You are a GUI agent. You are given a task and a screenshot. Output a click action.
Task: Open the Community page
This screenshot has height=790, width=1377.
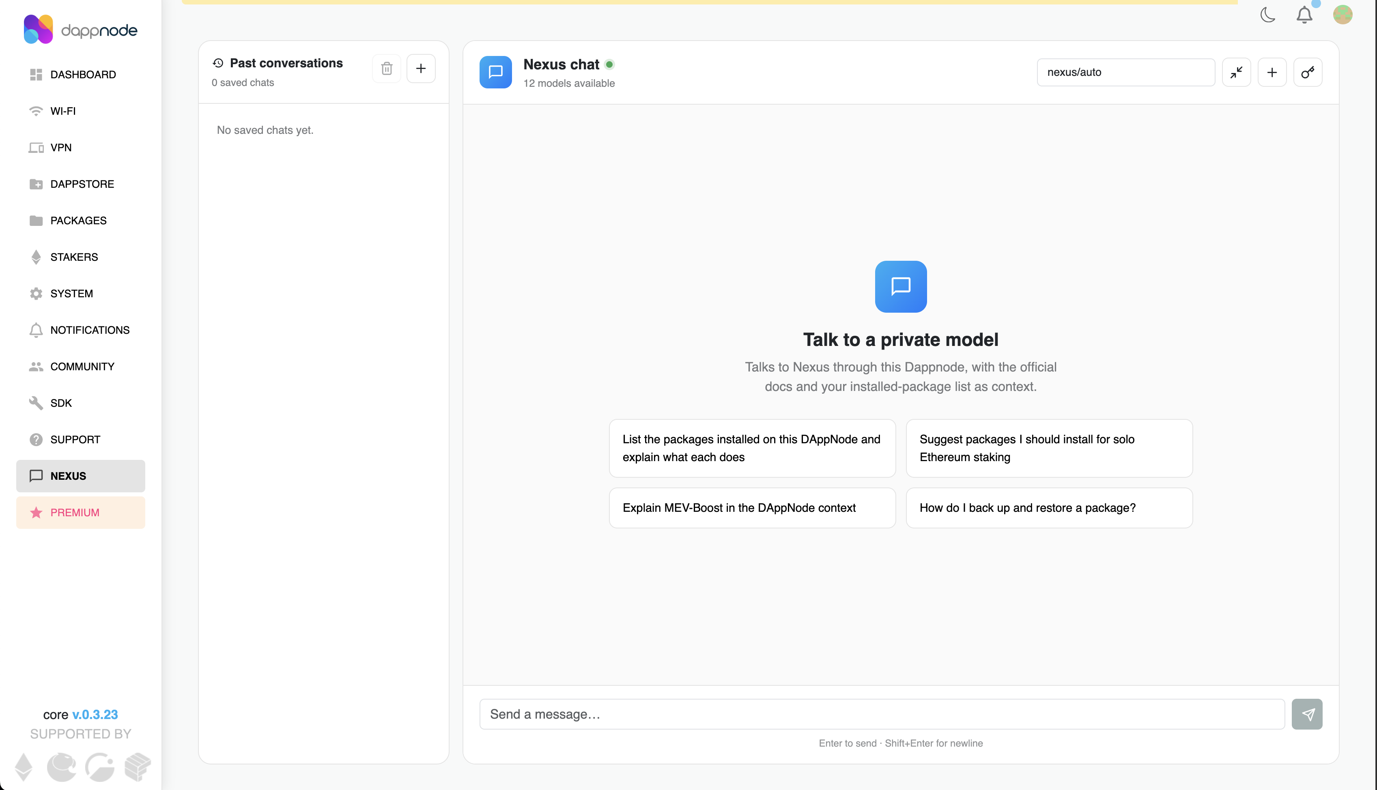pyautogui.click(x=80, y=366)
